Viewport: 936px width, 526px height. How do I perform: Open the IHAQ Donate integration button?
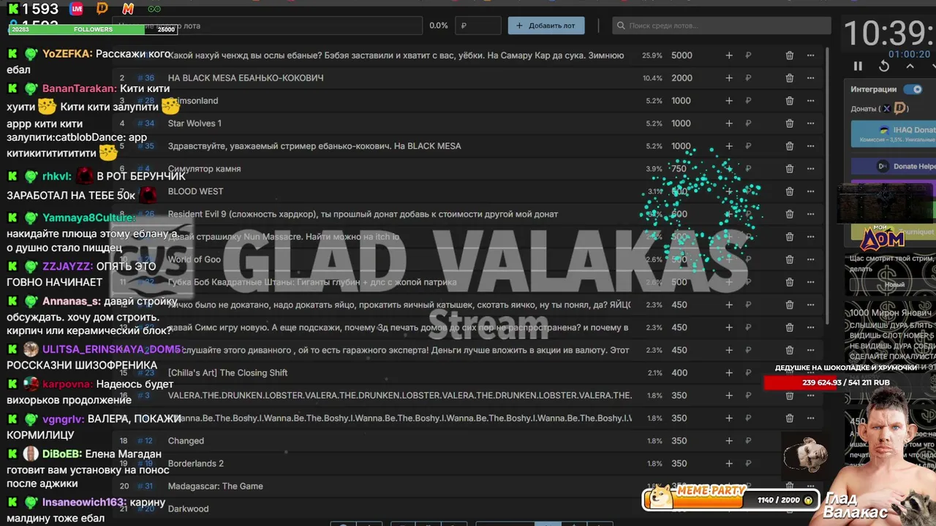pyautogui.click(x=894, y=133)
